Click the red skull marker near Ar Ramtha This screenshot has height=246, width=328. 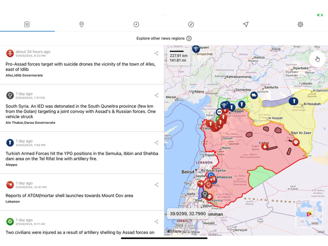point(209,197)
